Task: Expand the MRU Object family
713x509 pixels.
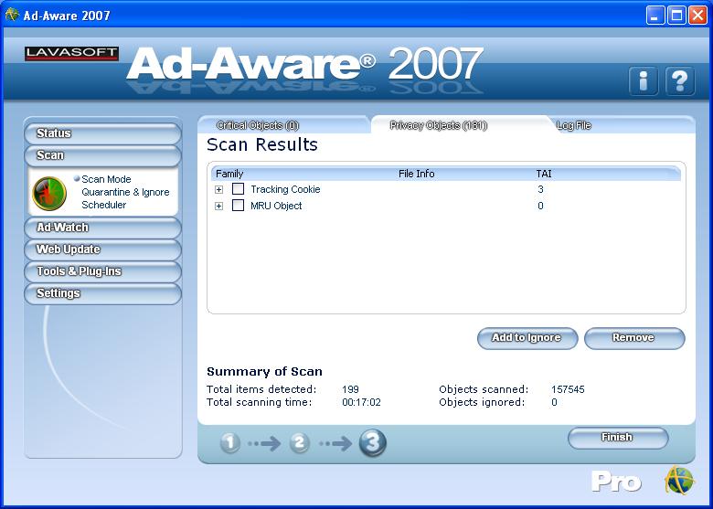Action: (x=219, y=206)
